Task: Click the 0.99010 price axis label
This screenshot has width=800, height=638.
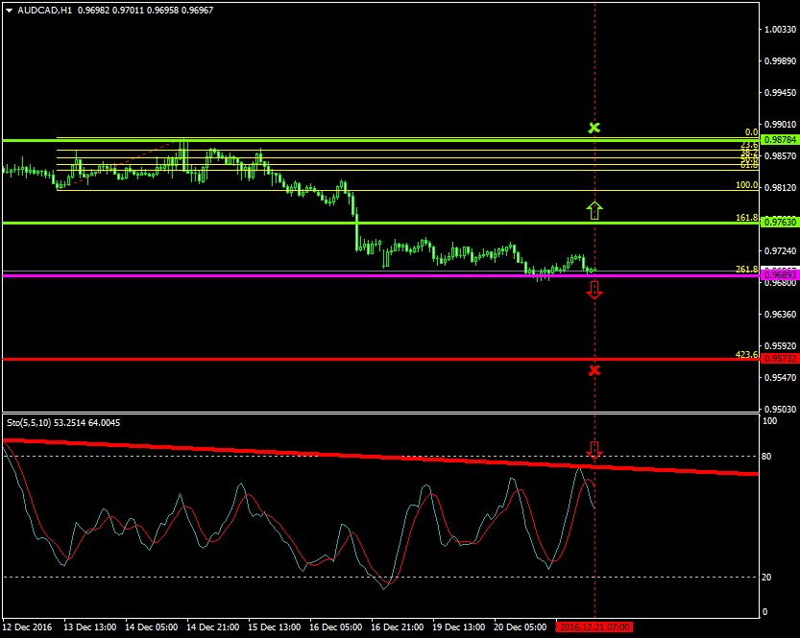Action: pos(780,125)
